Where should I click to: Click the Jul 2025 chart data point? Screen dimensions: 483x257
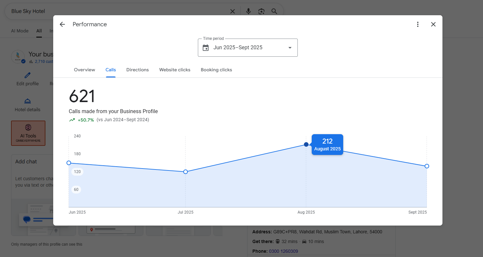186,171
